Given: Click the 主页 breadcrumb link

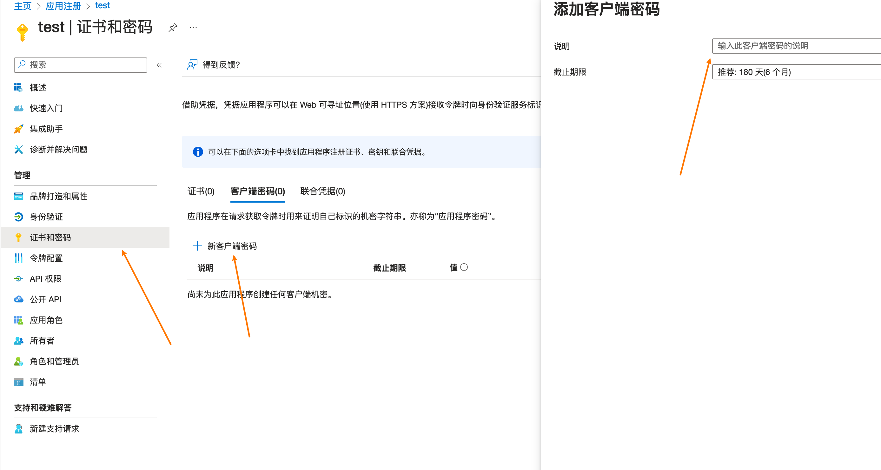Looking at the screenshot, I should click(x=23, y=6).
